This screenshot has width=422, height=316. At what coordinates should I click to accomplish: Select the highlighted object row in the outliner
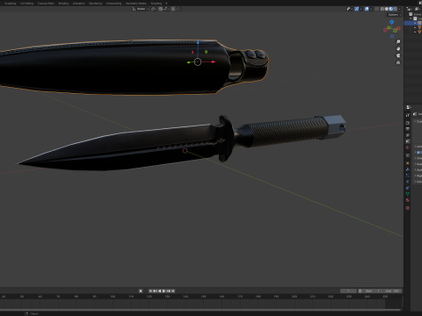[x=413, y=23]
